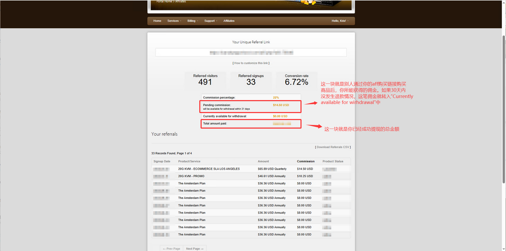Open the Affiliates menu item

(x=229, y=21)
